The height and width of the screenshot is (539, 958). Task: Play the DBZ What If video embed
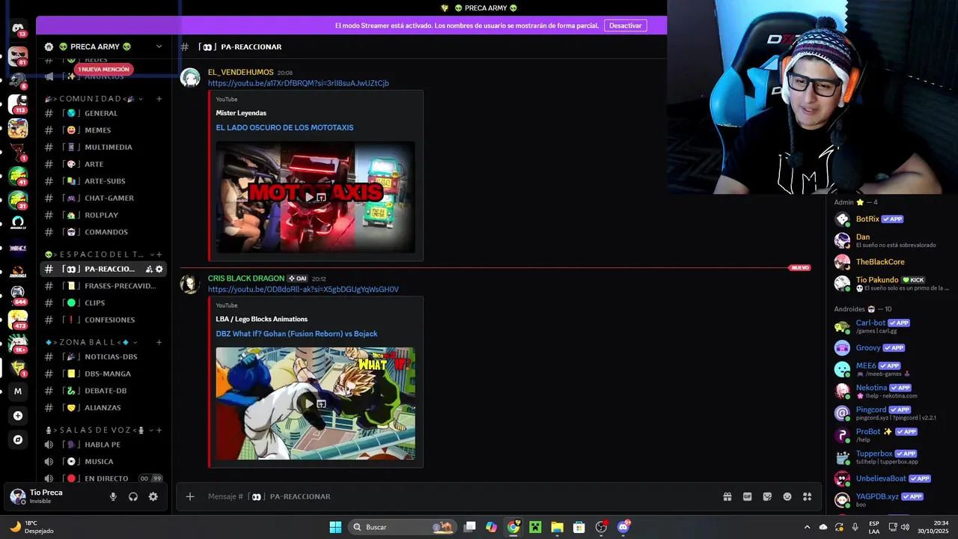pos(308,404)
